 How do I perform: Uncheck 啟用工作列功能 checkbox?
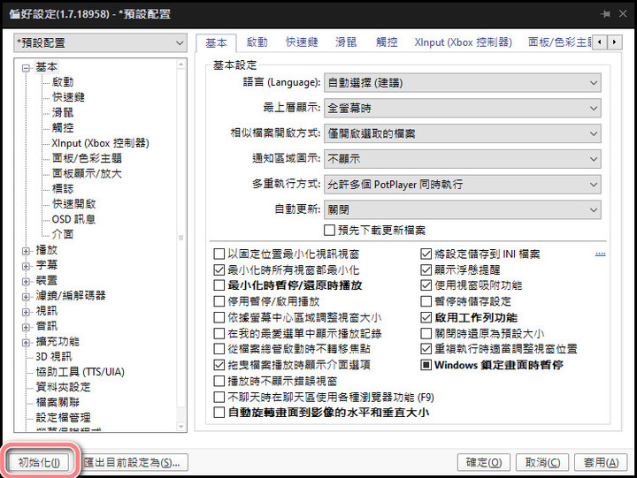pyautogui.click(x=426, y=317)
